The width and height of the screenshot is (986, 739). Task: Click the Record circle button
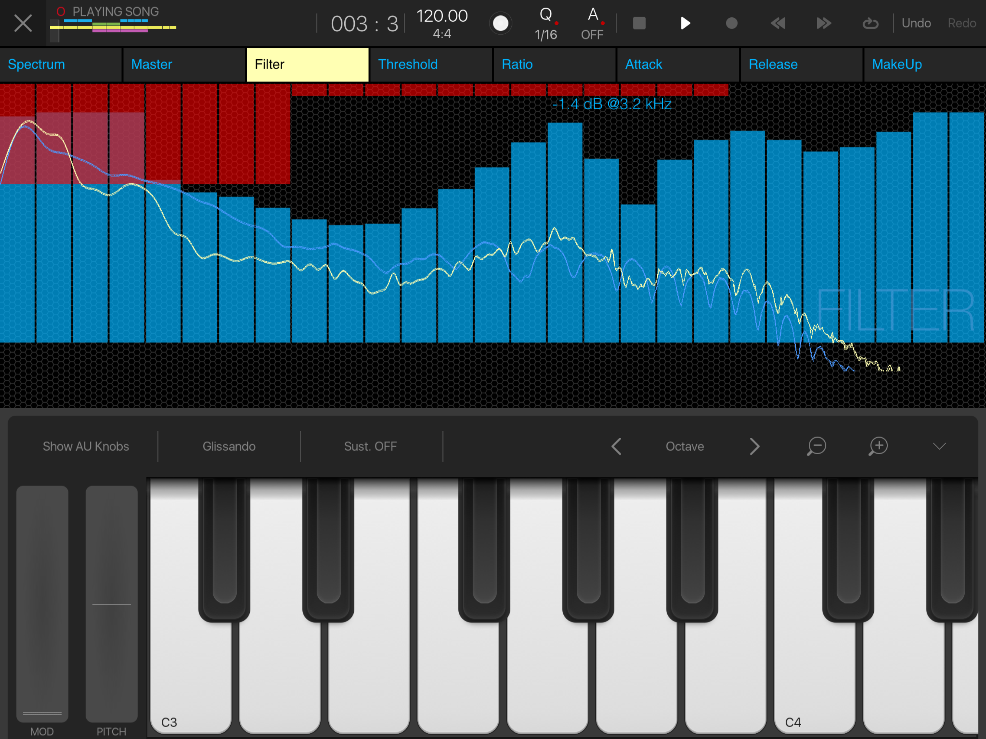(x=731, y=23)
